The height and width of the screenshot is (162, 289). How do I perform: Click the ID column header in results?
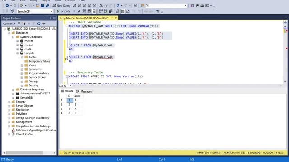[x=69, y=96]
